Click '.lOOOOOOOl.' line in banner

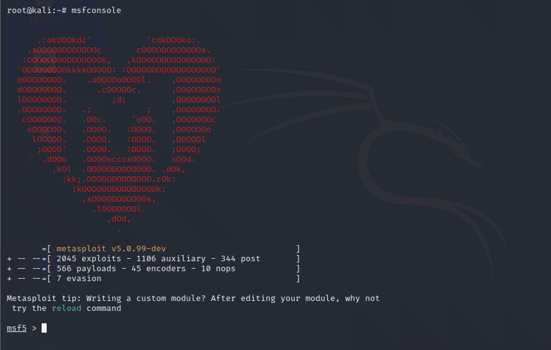point(119,209)
